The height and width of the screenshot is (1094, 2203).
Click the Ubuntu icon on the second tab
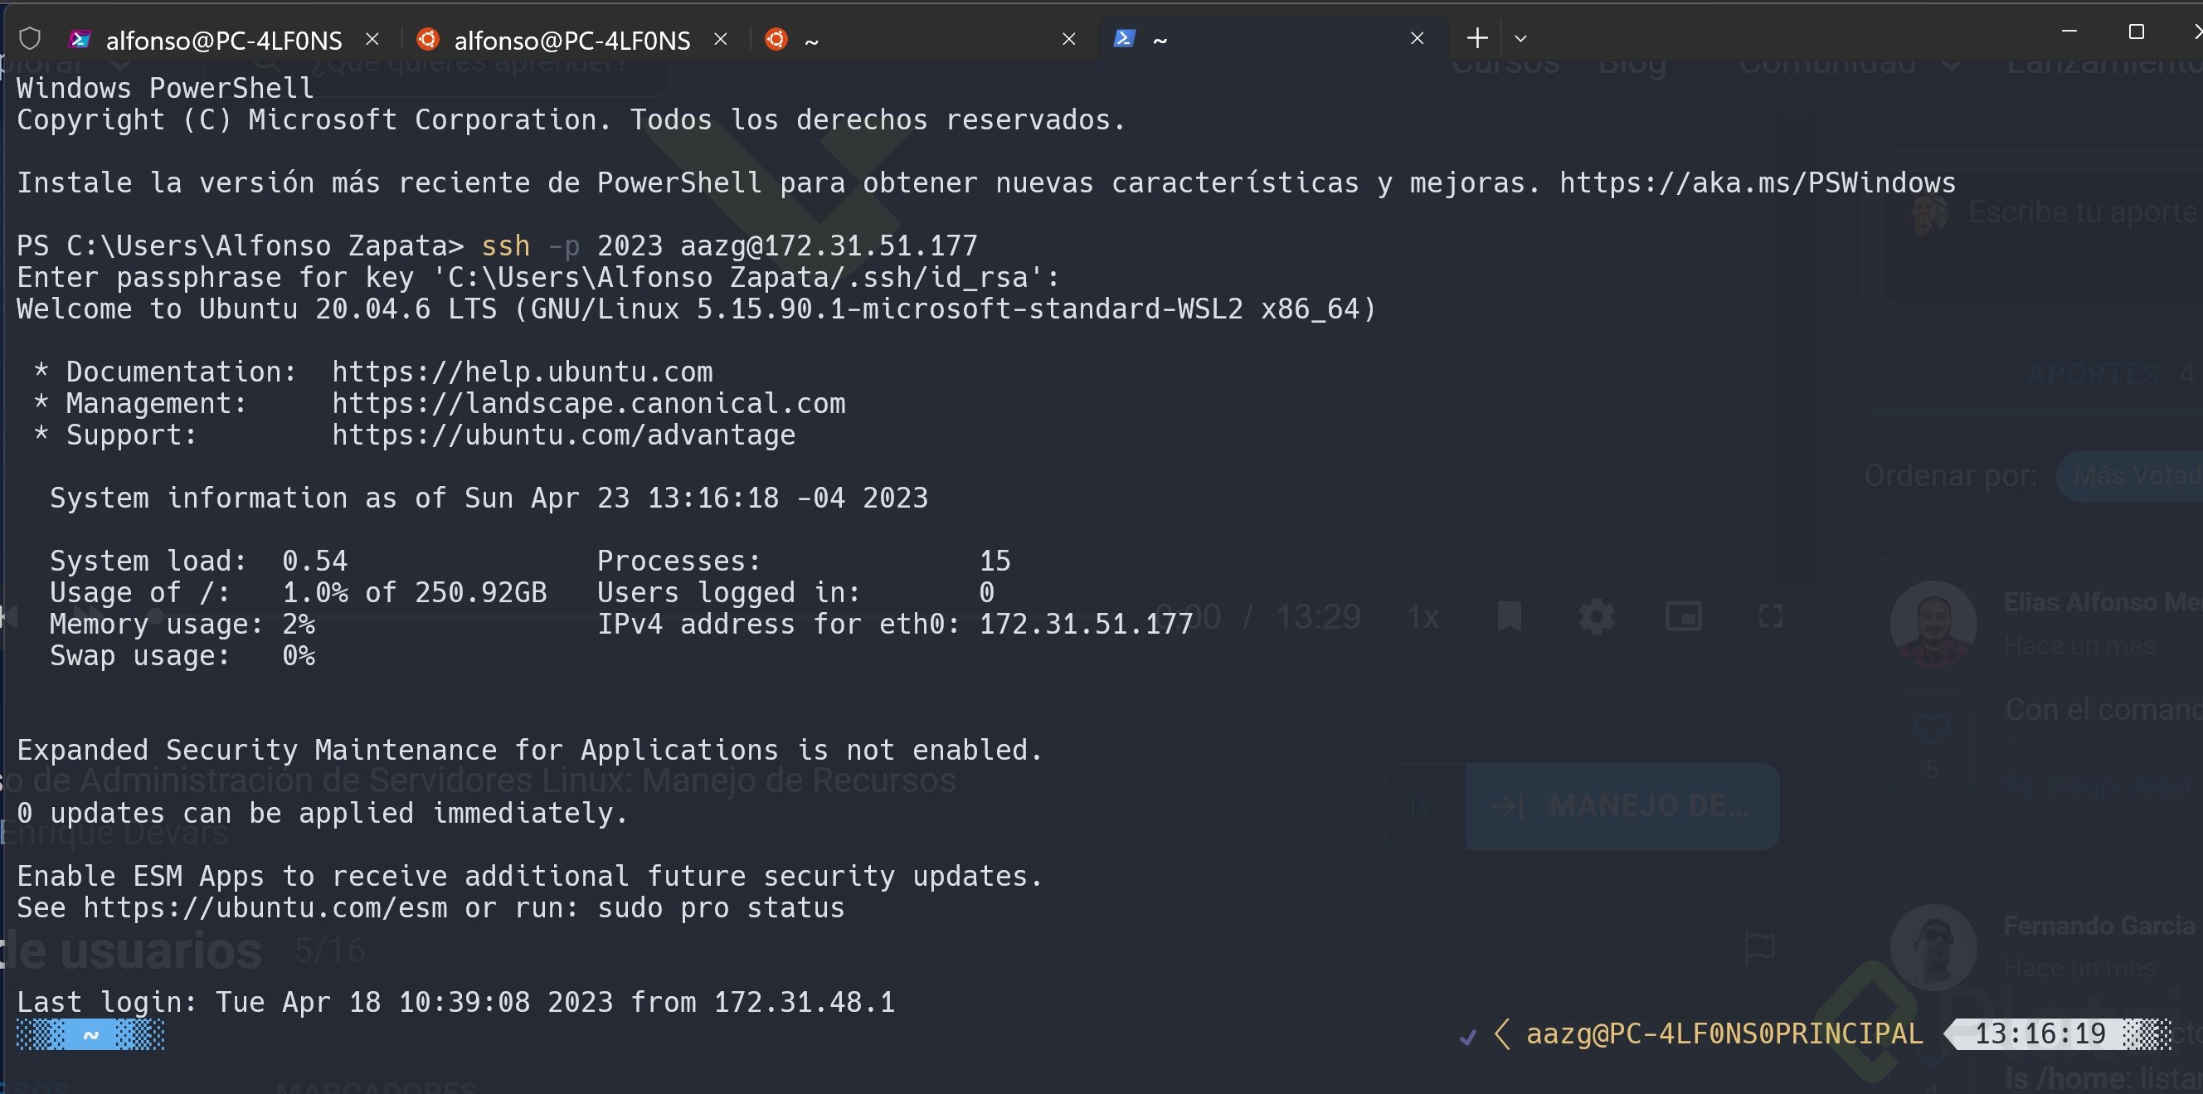429,38
